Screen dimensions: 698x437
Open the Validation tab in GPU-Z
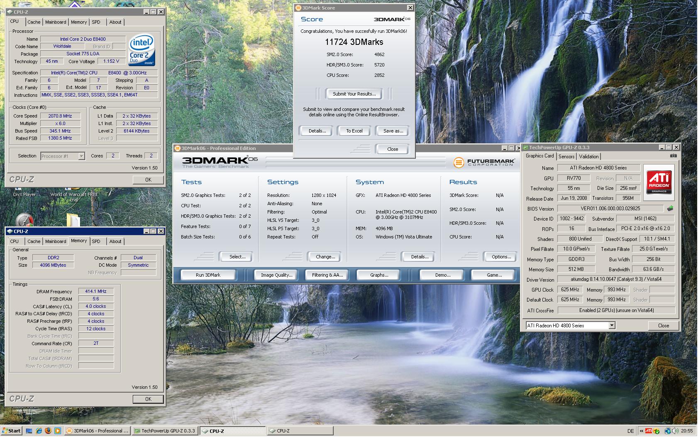click(588, 157)
